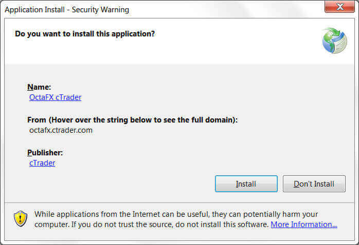Click the Install button

click(x=246, y=184)
